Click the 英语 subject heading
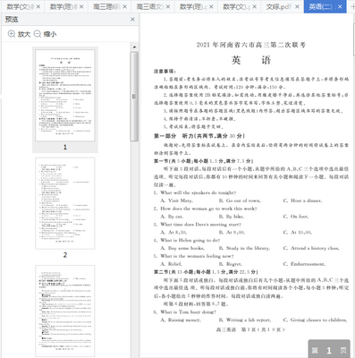Screen dimensions: 355x358 click(x=251, y=60)
